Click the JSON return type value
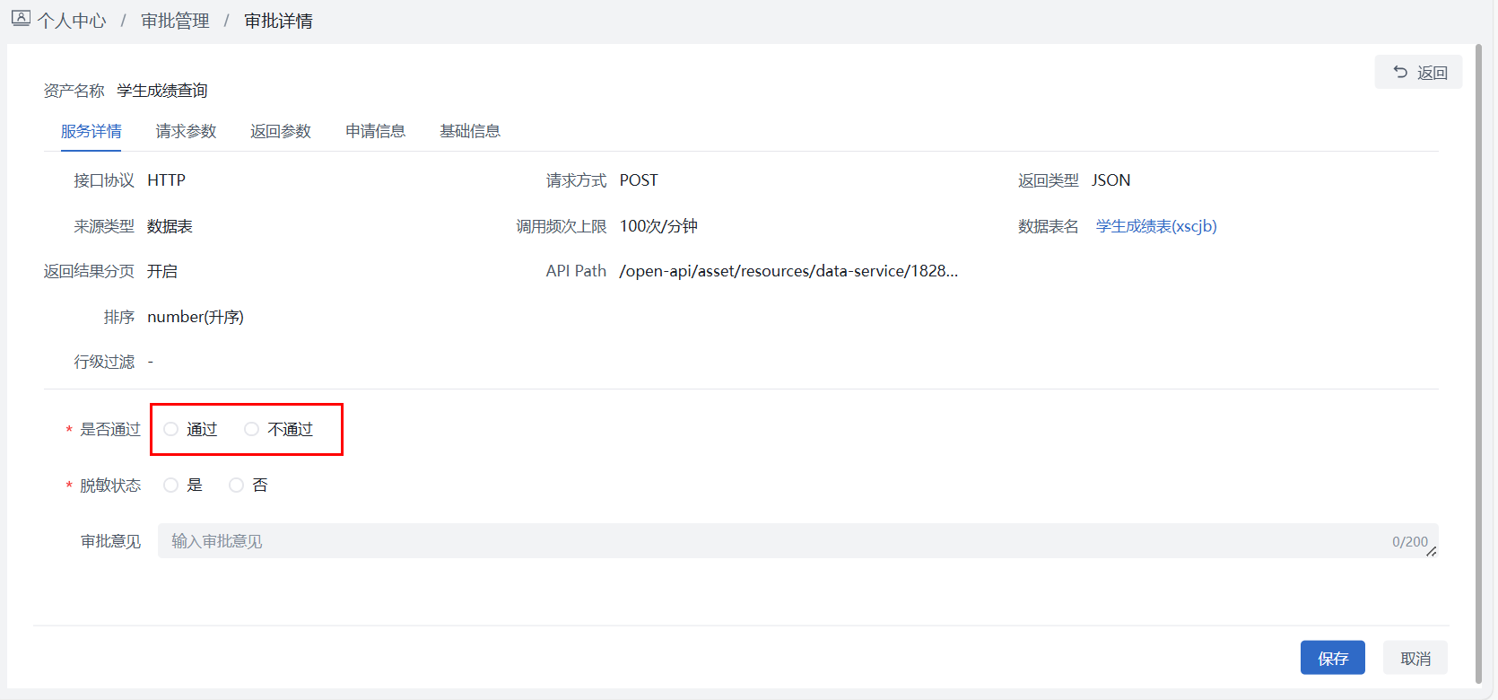Screen dimensions: 1498x700 (1110, 180)
